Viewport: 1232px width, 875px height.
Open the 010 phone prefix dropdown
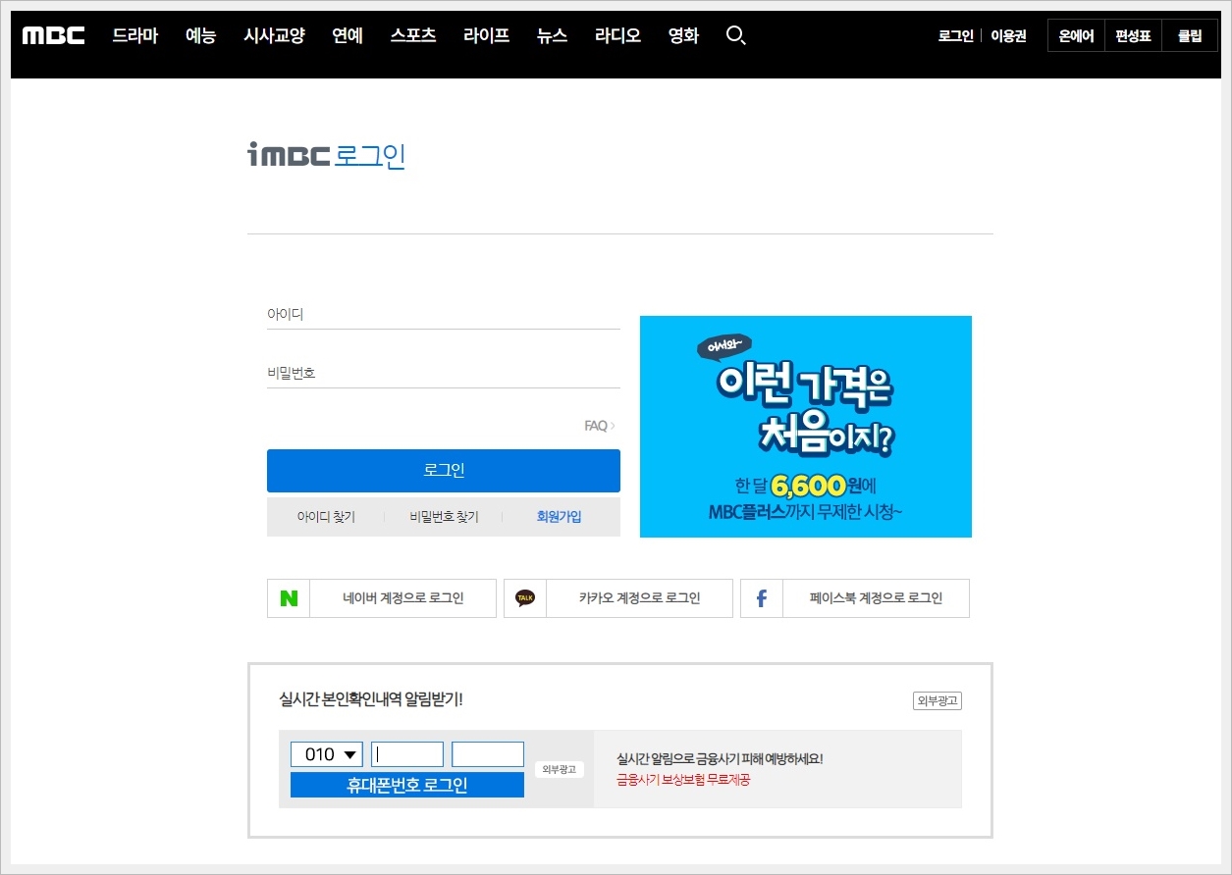pyautogui.click(x=327, y=754)
